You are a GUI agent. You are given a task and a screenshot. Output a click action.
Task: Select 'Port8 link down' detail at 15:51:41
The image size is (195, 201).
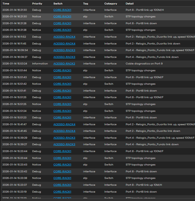coord(141,91)
